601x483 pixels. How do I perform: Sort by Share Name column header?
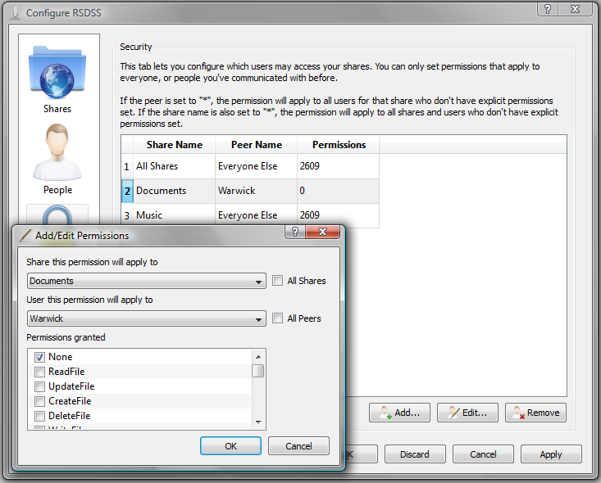click(x=174, y=145)
